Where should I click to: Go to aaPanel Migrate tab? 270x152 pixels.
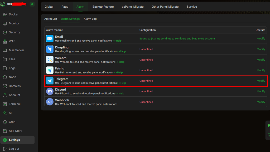(133, 7)
